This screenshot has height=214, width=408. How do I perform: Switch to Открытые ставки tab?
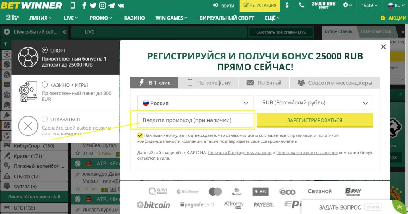click(x=377, y=32)
